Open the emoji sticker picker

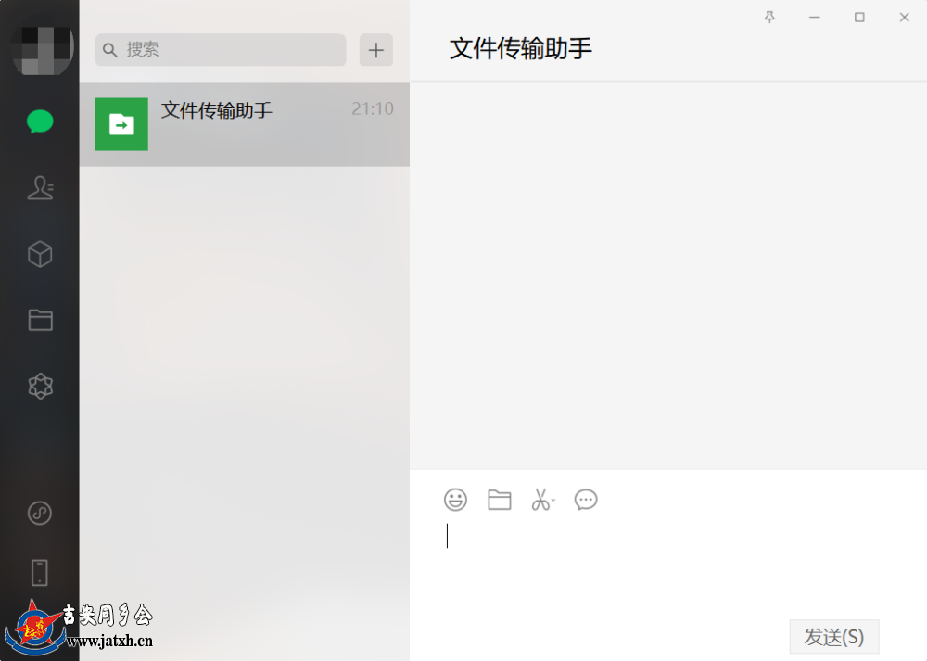pos(455,500)
